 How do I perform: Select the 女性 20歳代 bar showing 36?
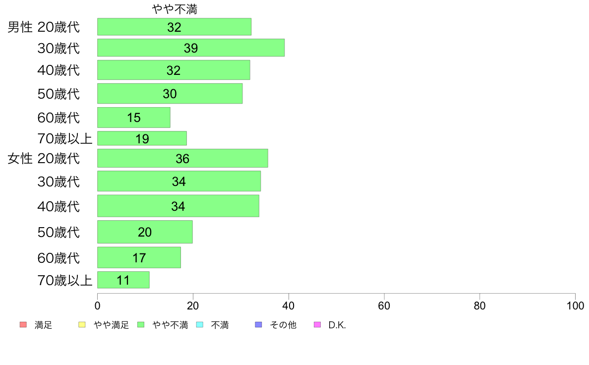coord(182,158)
